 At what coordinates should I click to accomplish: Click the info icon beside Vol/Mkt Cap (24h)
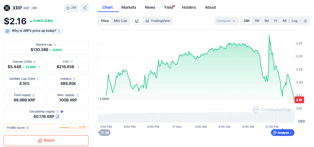38,79
